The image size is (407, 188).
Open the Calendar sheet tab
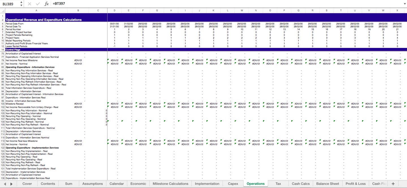click(x=117, y=183)
